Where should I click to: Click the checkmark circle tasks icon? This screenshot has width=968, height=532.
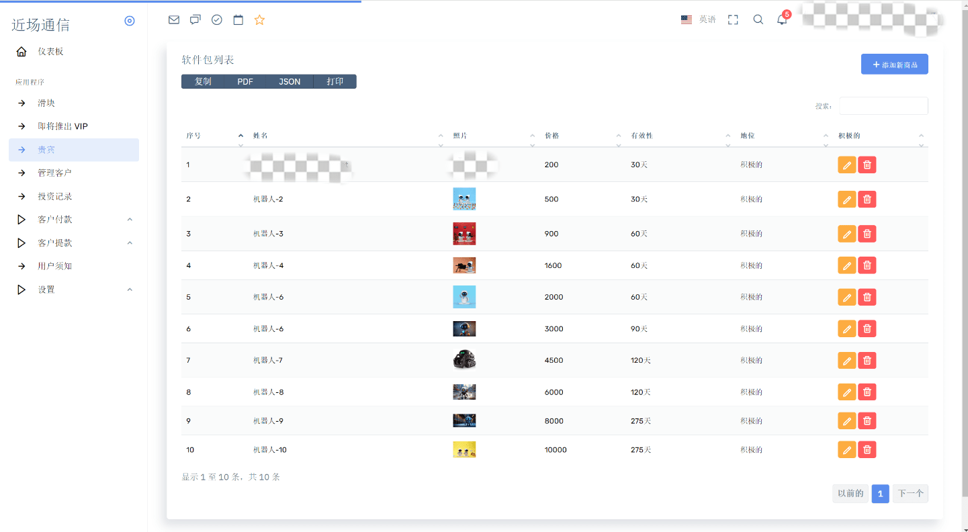click(x=217, y=19)
